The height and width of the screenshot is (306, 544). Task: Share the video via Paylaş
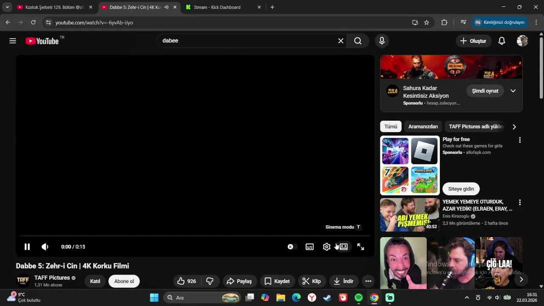click(240, 281)
